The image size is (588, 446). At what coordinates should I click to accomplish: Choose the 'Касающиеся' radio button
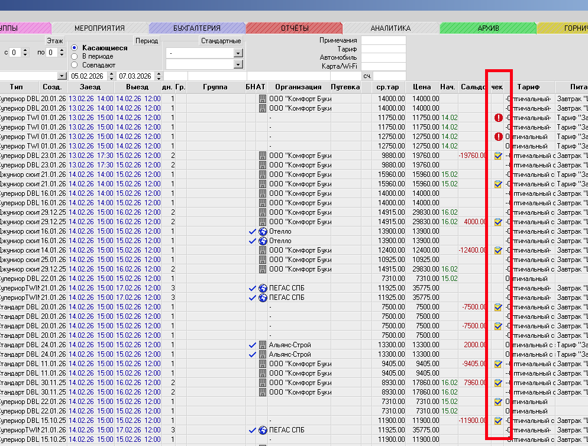74,48
